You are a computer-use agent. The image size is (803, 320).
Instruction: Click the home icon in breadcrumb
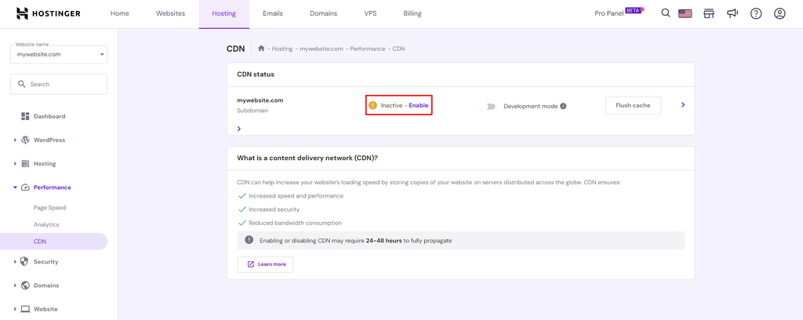pos(262,49)
